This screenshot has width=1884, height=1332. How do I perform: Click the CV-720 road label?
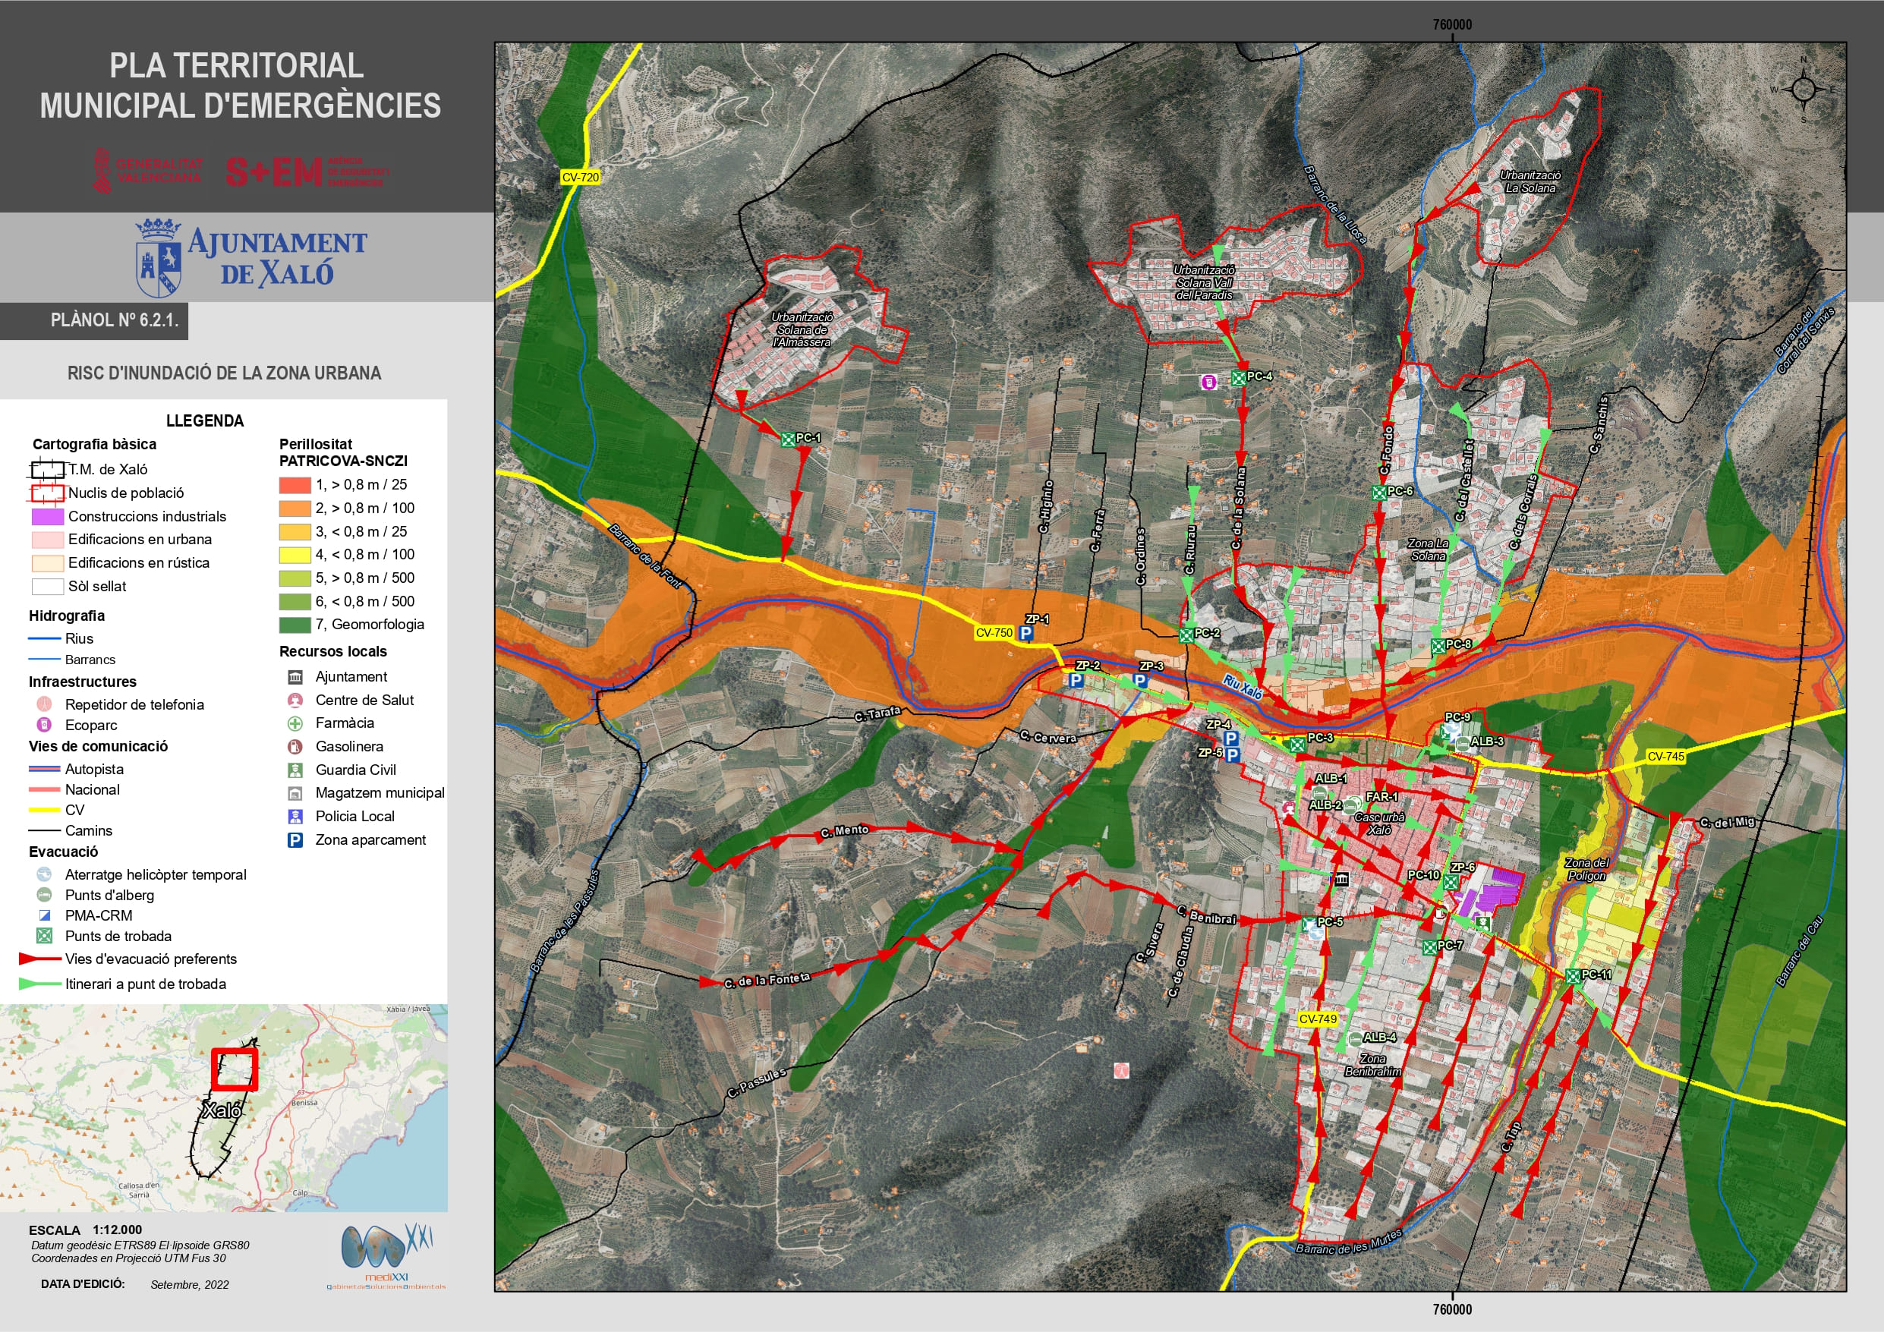pyautogui.click(x=580, y=178)
